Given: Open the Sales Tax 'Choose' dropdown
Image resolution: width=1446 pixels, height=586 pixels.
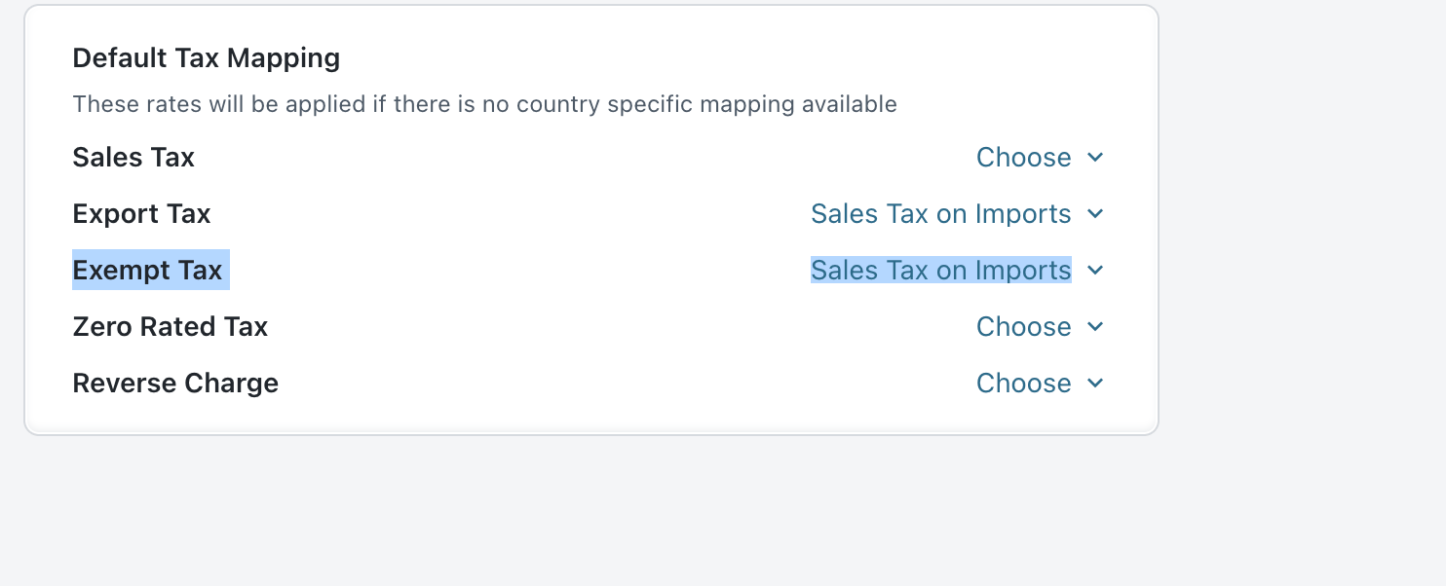Looking at the screenshot, I should (1023, 158).
